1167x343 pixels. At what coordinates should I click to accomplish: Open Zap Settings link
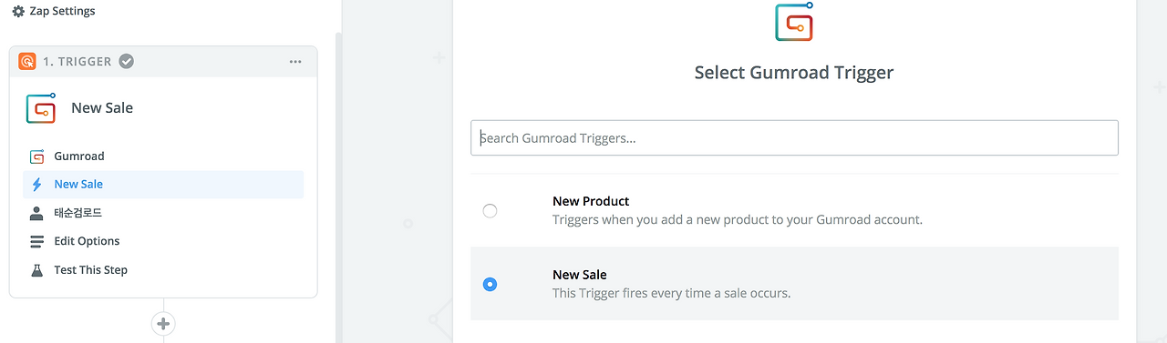click(x=54, y=12)
